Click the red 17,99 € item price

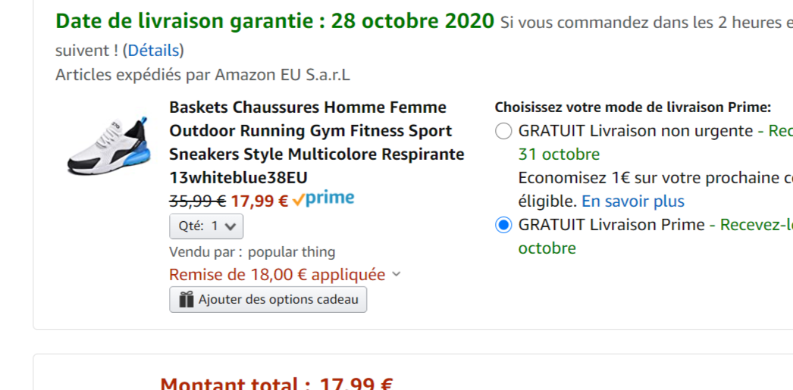click(x=259, y=201)
